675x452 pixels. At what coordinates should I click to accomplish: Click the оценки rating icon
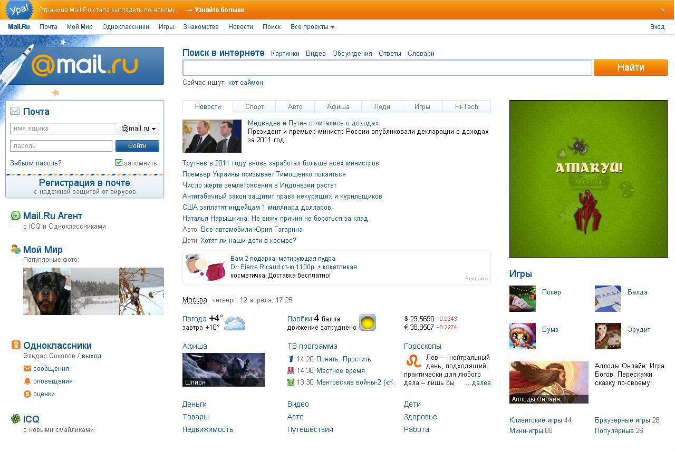(27, 394)
